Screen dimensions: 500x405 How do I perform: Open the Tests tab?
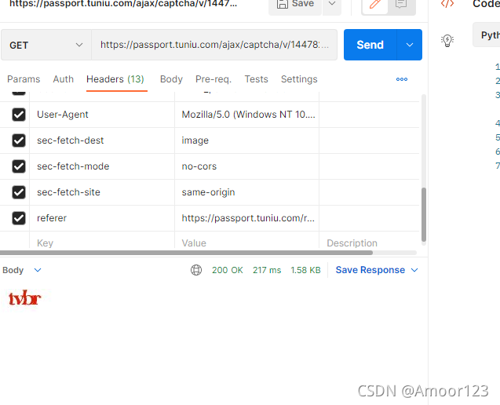tap(256, 79)
